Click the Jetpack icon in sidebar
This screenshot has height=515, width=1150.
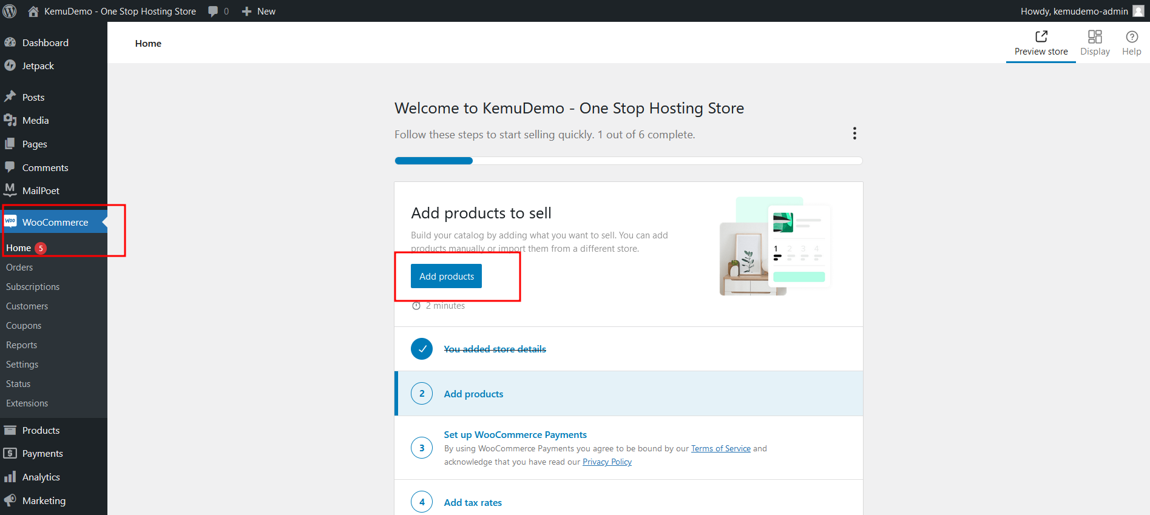click(x=10, y=66)
